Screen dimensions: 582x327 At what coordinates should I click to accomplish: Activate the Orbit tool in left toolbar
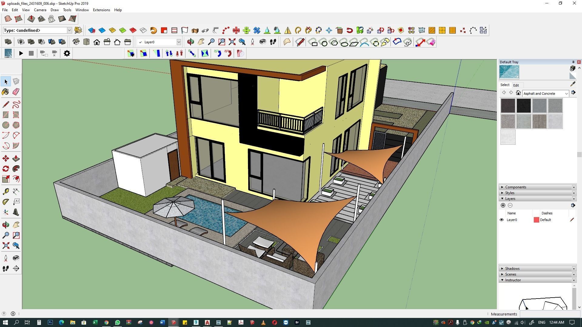tap(5, 225)
